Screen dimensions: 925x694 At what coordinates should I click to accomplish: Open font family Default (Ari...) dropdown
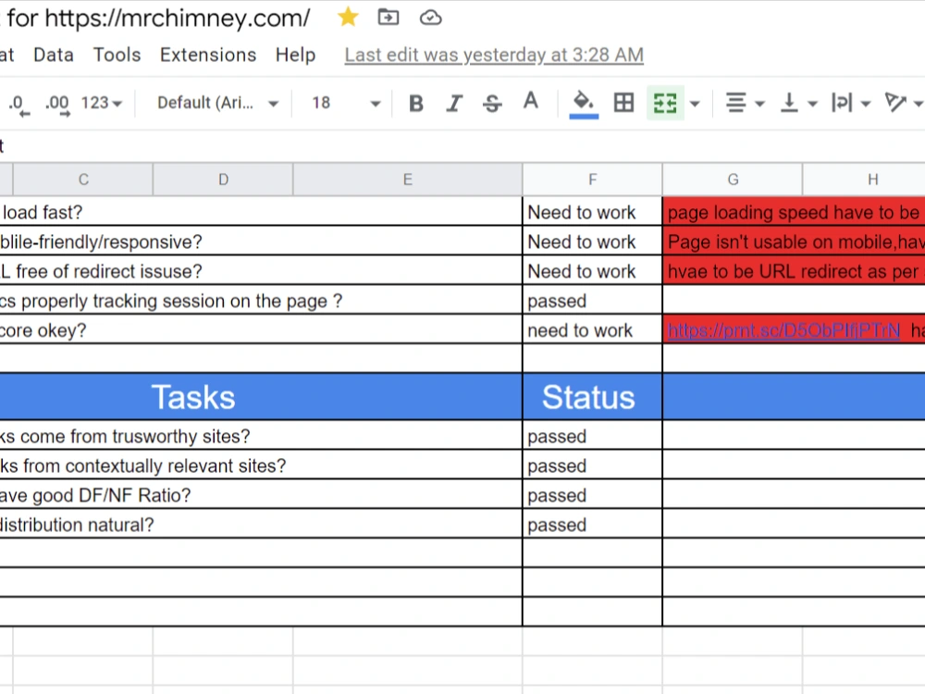coord(217,104)
